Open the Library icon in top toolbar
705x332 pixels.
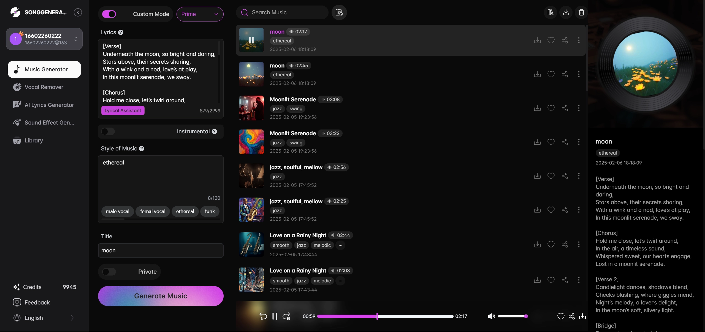click(x=550, y=12)
